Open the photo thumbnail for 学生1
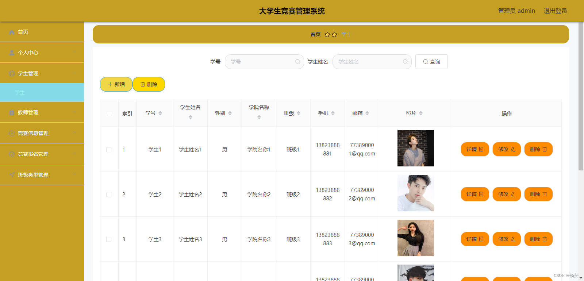This screenshot has width=584, height=281. point(416,148)
